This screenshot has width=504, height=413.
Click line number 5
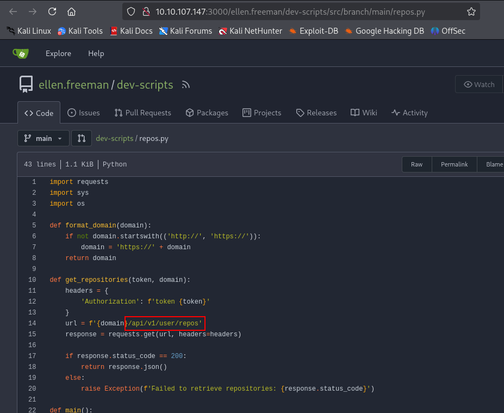34,225
